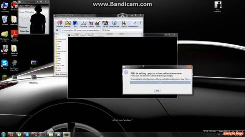Image resolution: width=245 pixels, height=137 pixels.
Task: Click the info icon in the FML dialog
Action: click(126, 72)
